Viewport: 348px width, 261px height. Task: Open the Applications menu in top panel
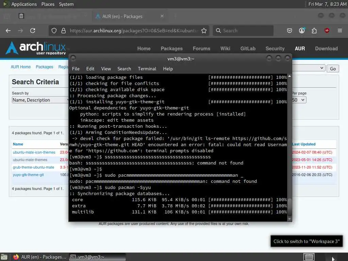point(24,4)
